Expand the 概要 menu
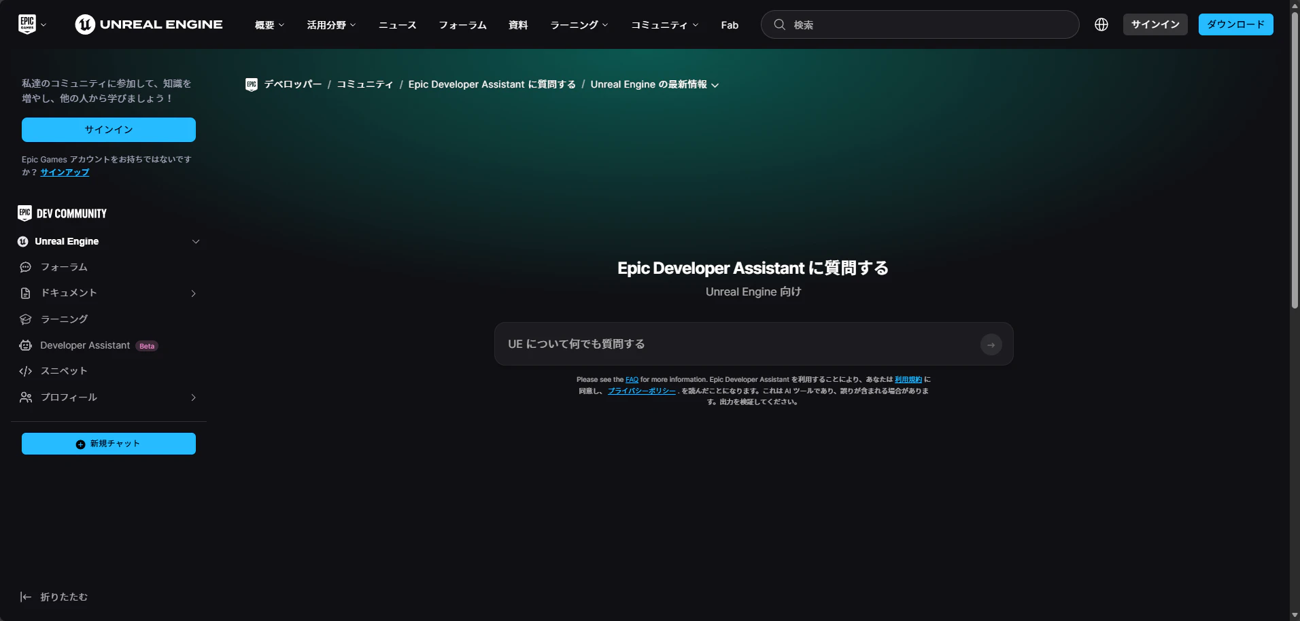1300x621 pixels. click(x=270, y=25)
